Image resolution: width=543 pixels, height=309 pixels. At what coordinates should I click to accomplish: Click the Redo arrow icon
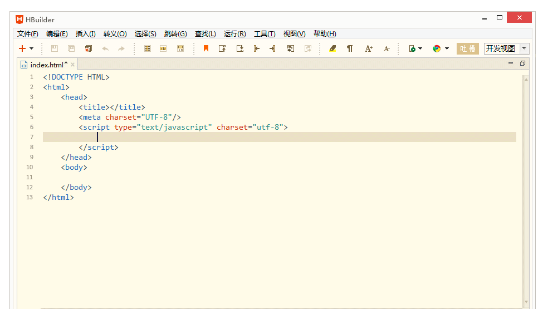[121, 49]
